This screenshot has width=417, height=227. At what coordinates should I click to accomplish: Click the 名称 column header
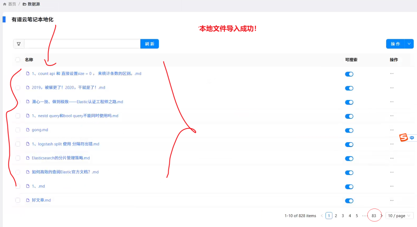coord(29,60)
